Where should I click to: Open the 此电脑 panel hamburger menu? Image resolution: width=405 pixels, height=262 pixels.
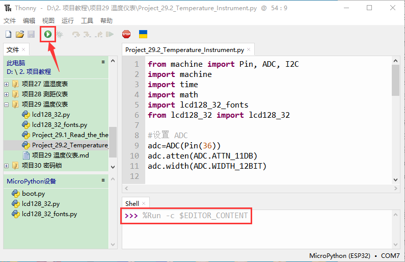103,62
